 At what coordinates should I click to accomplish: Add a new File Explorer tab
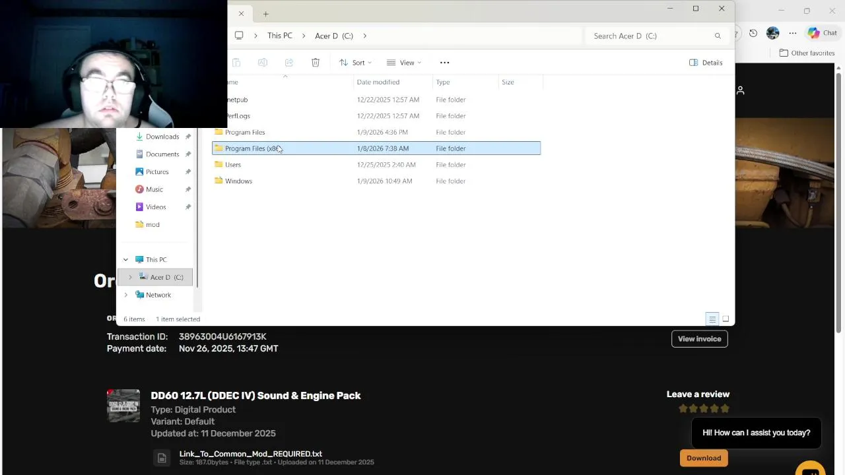coord(265,13)
